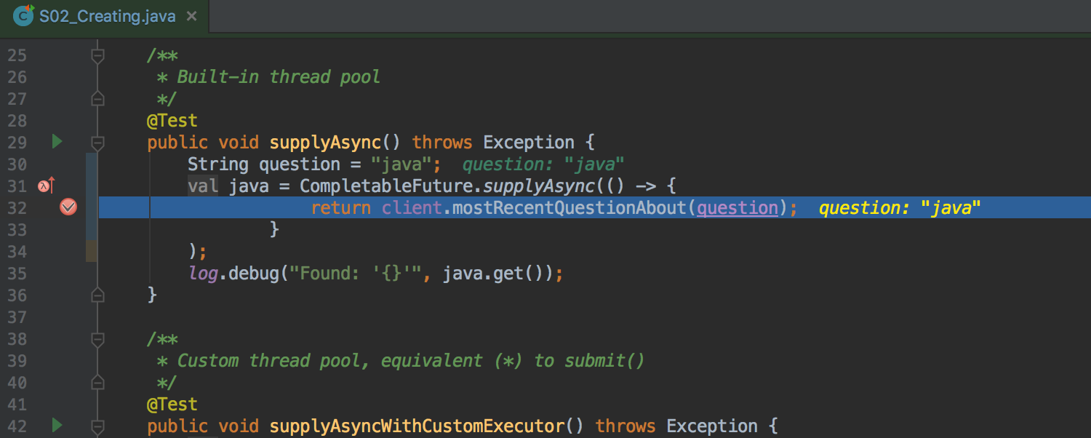This screenshot has height=438, width=1091.
Task: Collapse the supplyAsyncWithCustomExecutor method at line 42
Action: 97,426
